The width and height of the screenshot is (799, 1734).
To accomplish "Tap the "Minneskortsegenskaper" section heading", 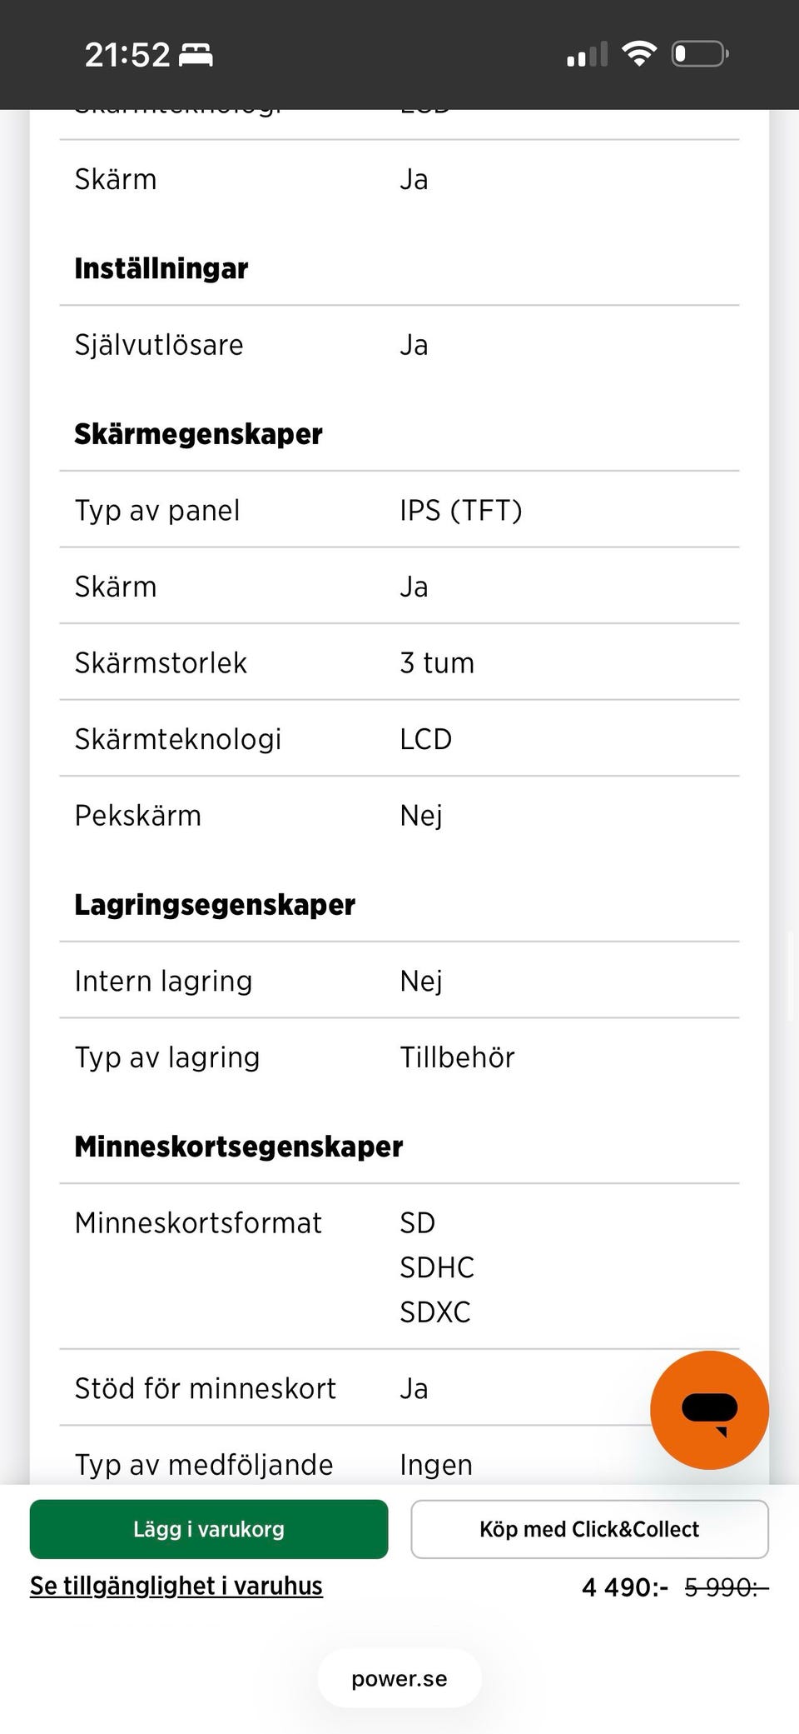I will coord(239,1147).
